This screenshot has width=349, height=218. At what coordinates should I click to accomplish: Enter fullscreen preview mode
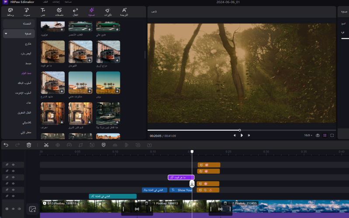coord(332,135)
